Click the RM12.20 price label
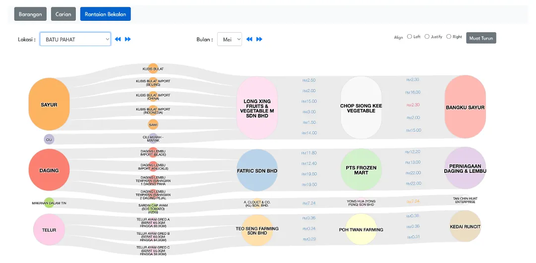The image size is (536, 263). tap(413, 152)
